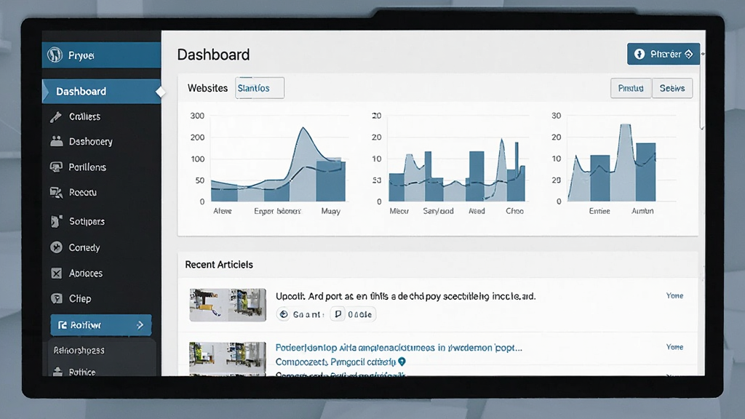The width and height of the screenshot is (745, 419).
Task: Click the Pmalud button
Action: pos(631,88)
